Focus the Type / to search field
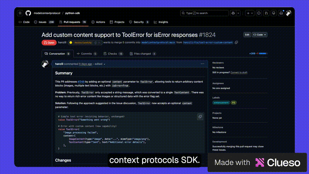Viewport: 309px width, 174px height. [x=204, y=13]
